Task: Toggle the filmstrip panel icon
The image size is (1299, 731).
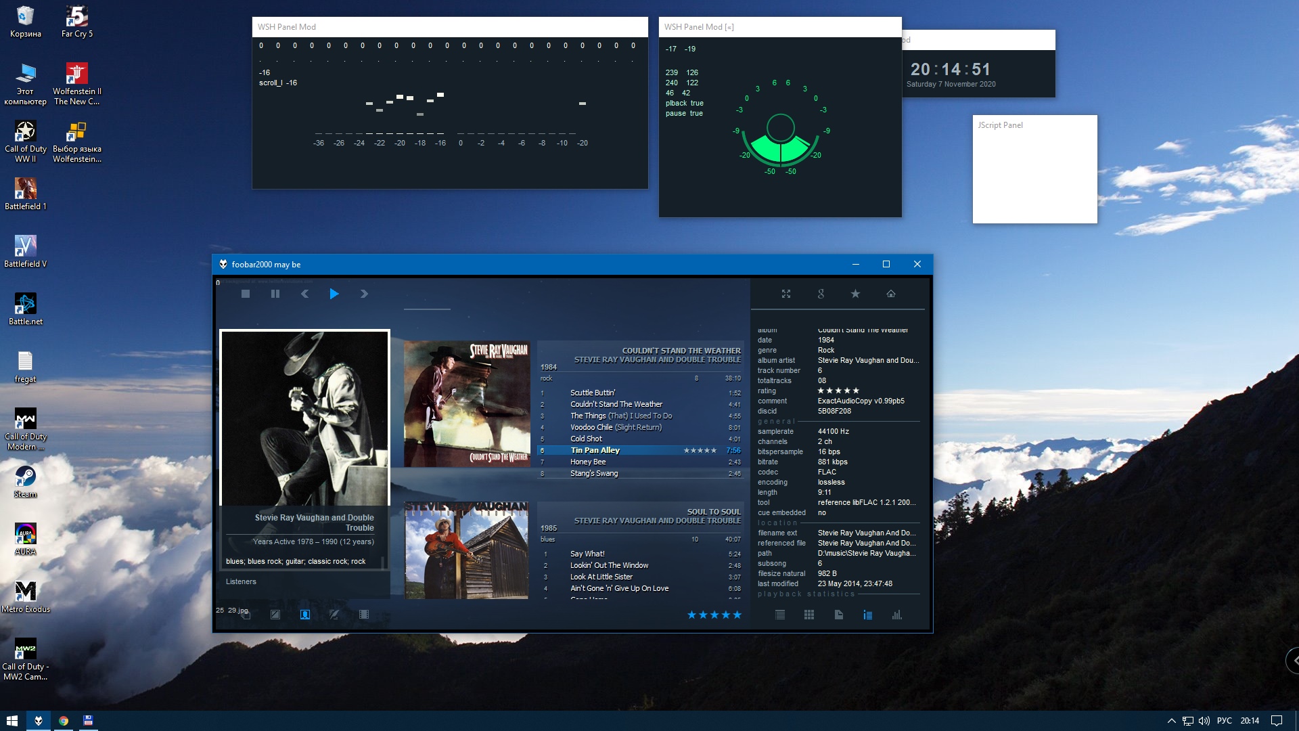Action: [x=364, y=615]
